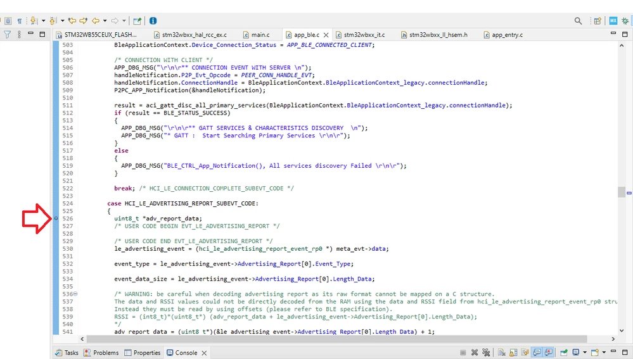The width and height of the screenshot is (633, 359).
Task: Open the left panel view menu dots
Action: (x=19, y=35)
